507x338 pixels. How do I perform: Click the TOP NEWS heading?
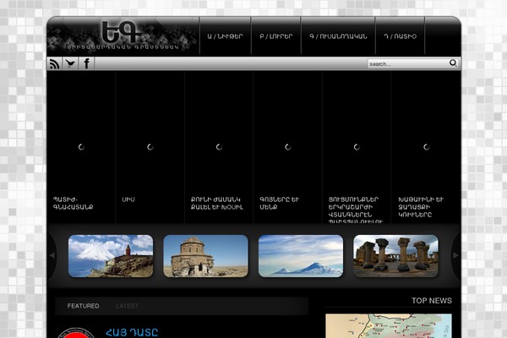(x=431, y=301)
